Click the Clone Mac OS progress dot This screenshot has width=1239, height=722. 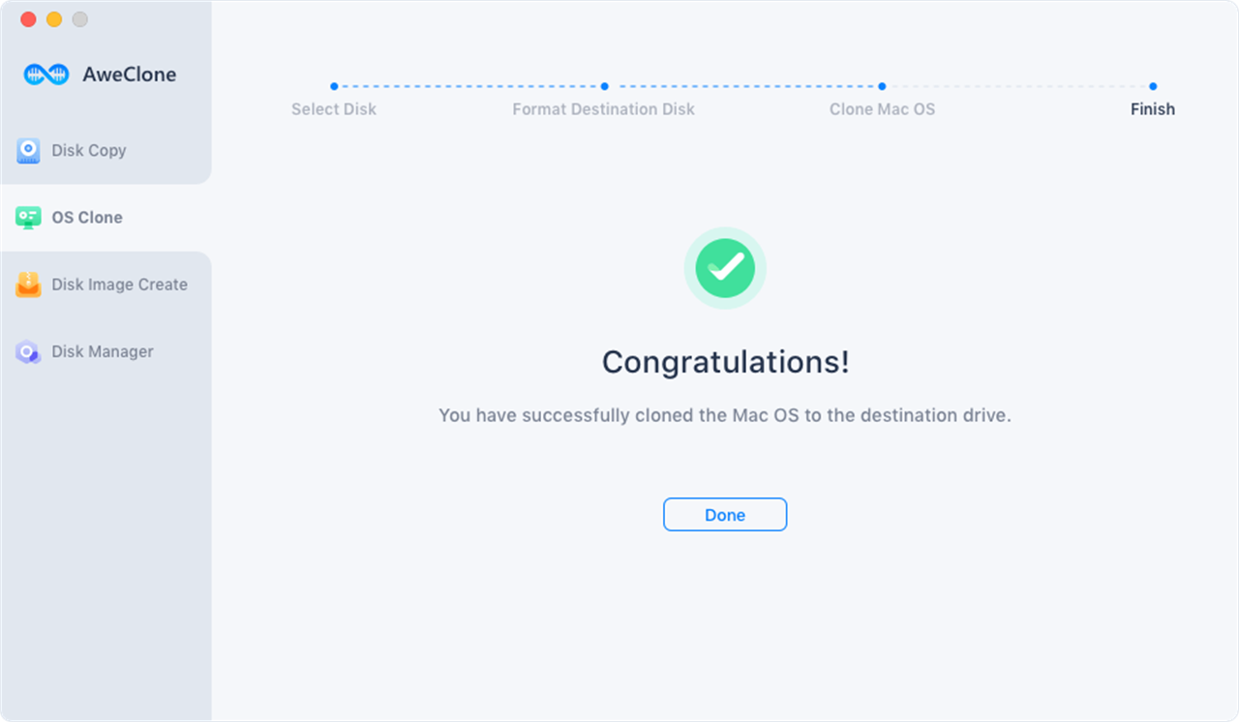tap(882, 86)
